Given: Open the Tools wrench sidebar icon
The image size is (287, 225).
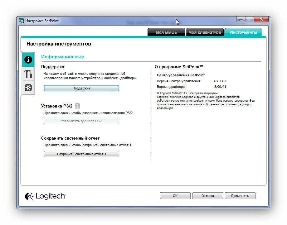Looking at the screenshot, I should [28, 74].
